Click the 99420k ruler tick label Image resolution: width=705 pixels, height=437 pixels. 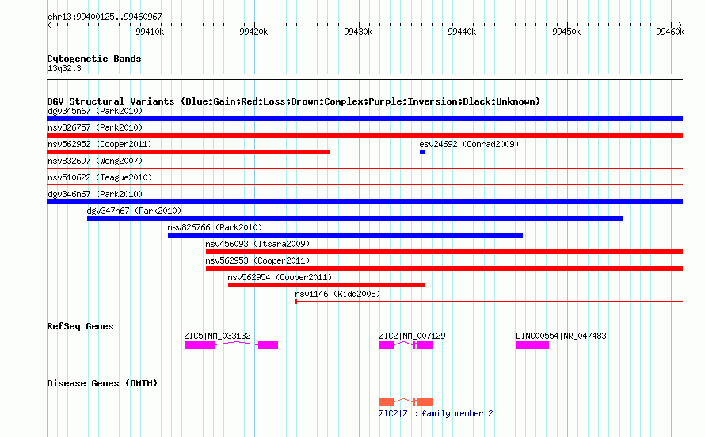pos(253,32)
